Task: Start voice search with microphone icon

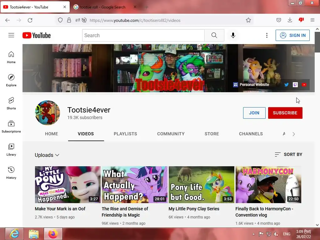Action: 233,35
